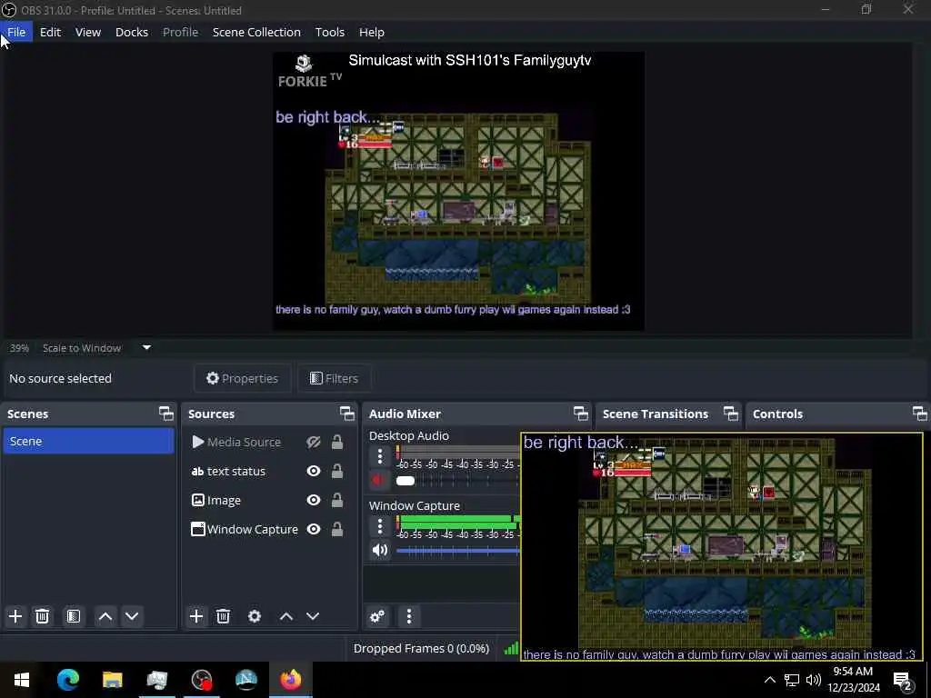The image size is (931, 698).
Task: Toggle lock on Image source
Action: pos(336,501)
